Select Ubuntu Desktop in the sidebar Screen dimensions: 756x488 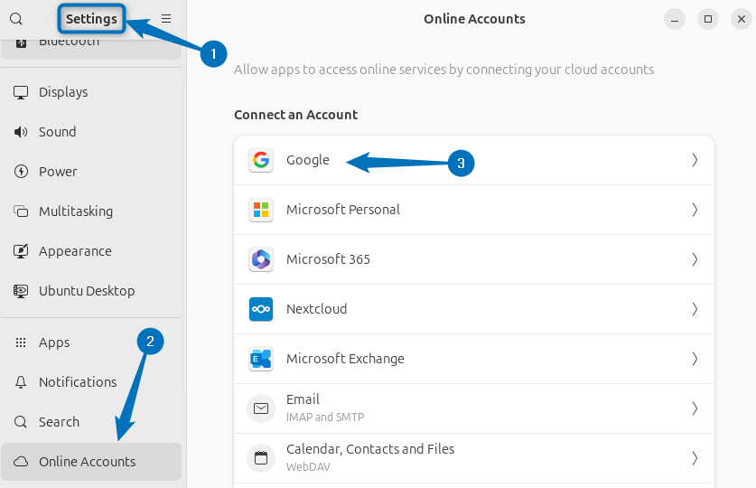coord(91,291)
